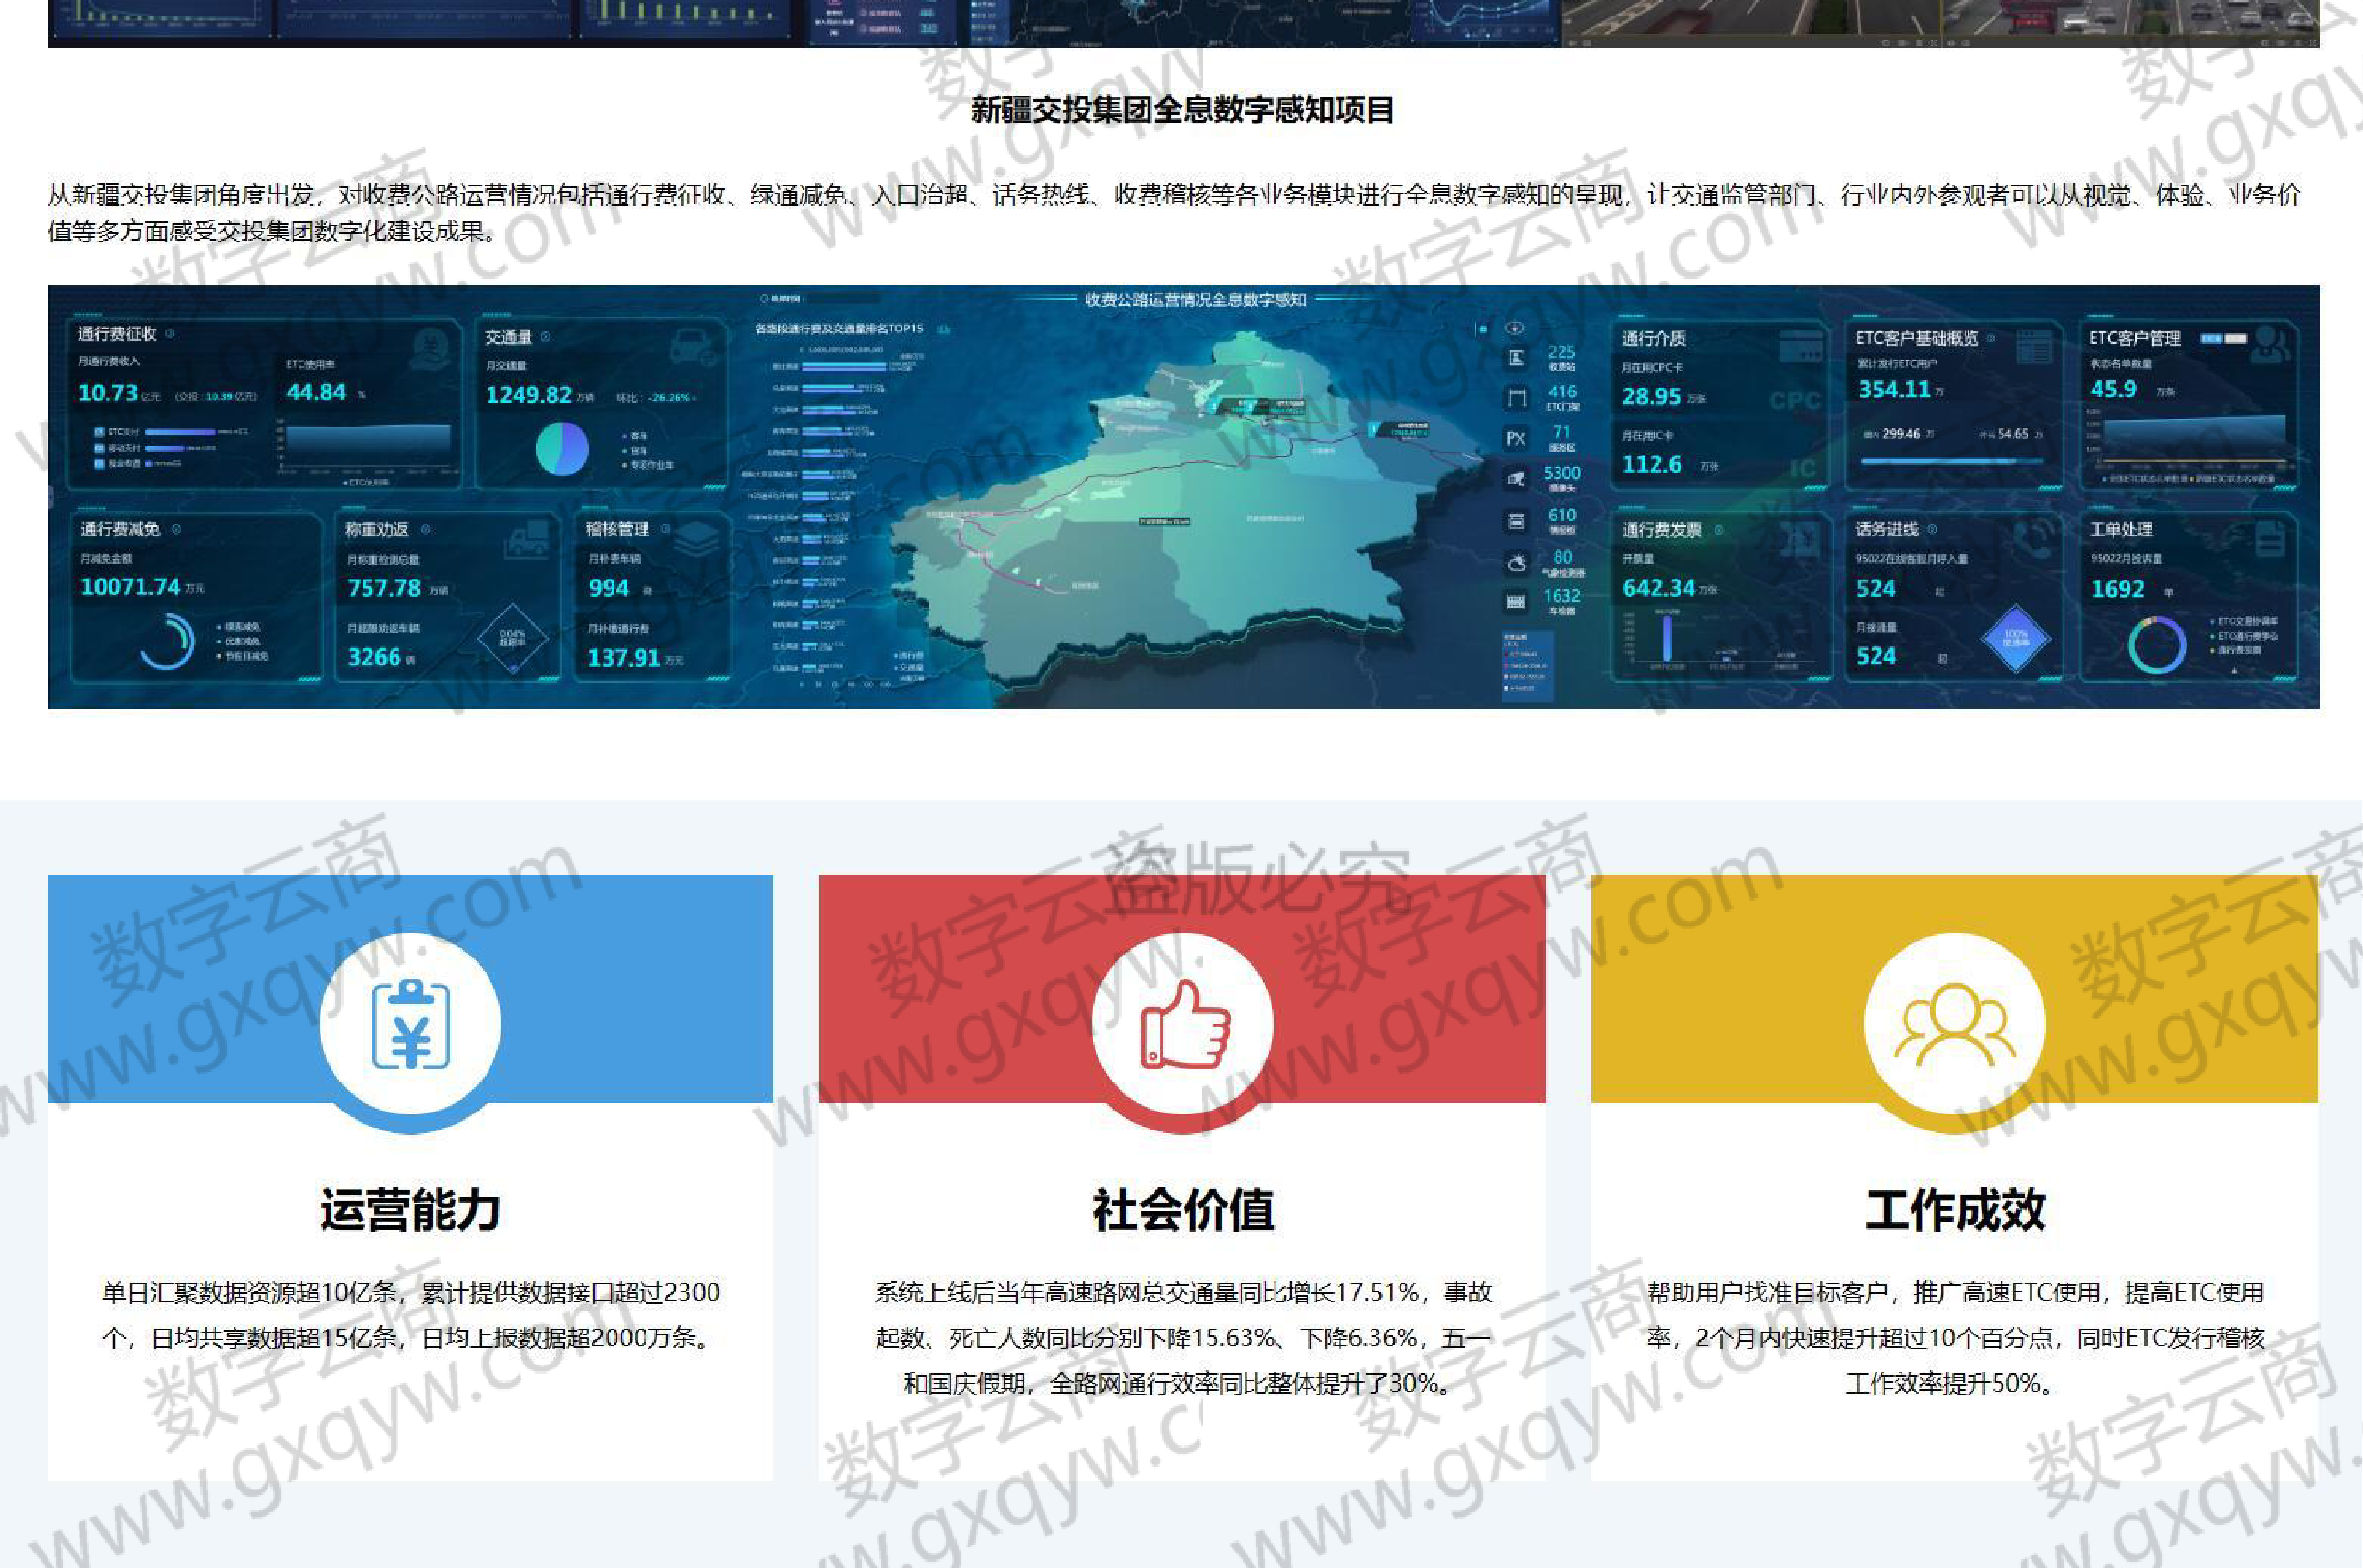Viewport: 2363px width, 1568px height.
Task: Click the table icon in ETC客户基础概览 panel
Action: 2033,347
